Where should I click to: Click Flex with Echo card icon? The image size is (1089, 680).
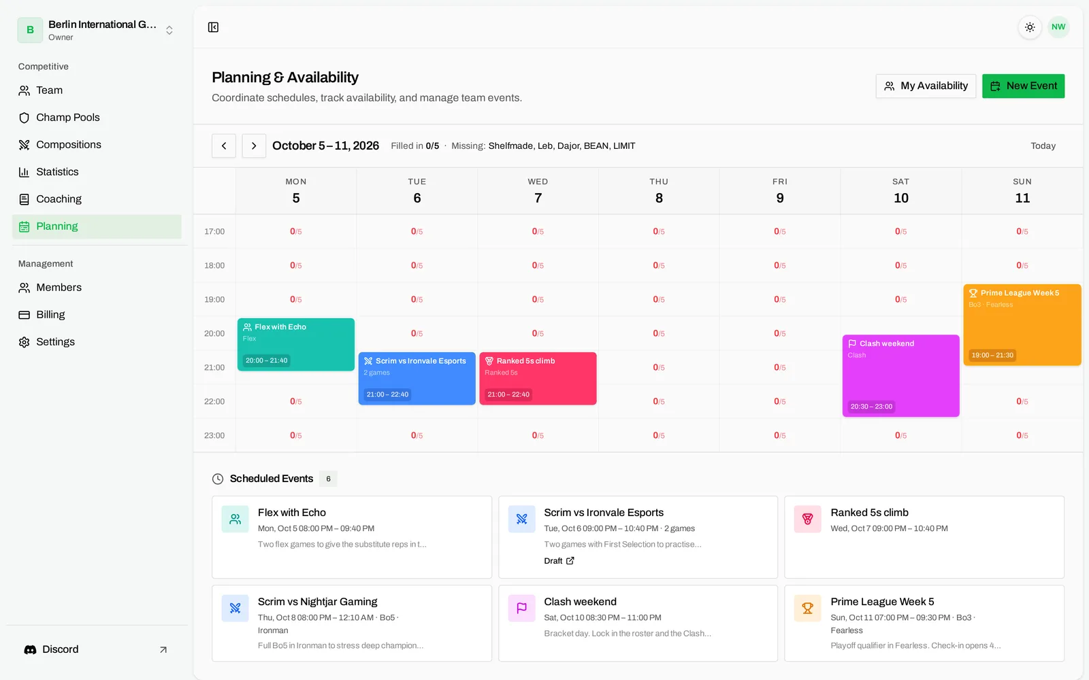235,519
